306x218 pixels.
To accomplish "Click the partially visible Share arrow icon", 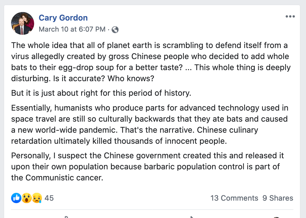I will (192, 217).
